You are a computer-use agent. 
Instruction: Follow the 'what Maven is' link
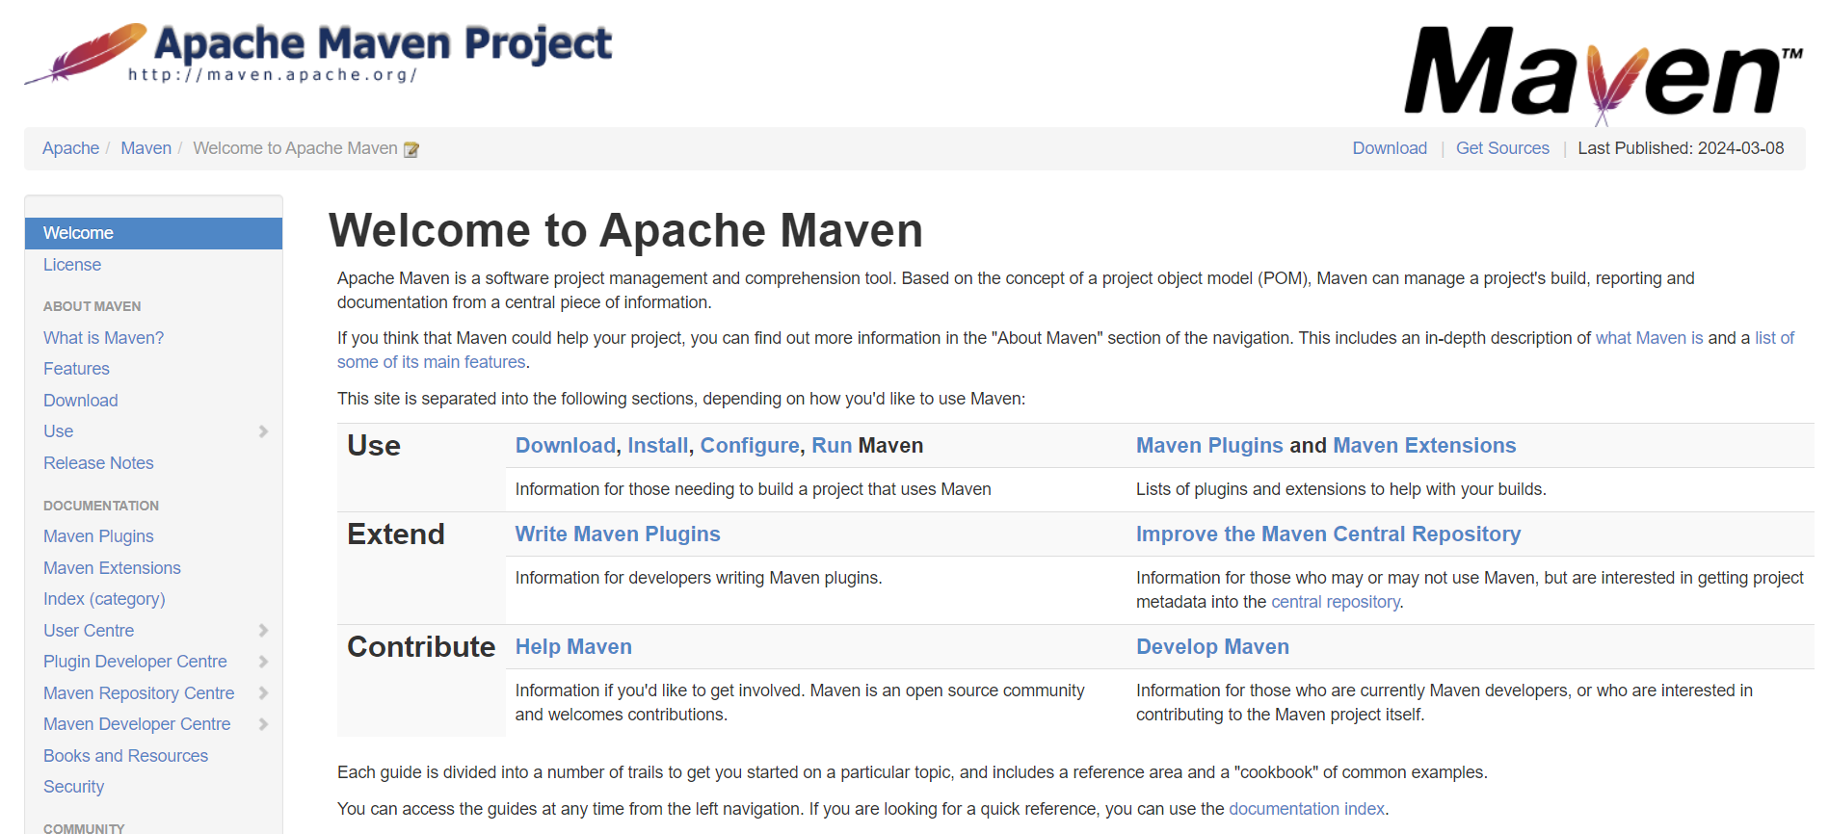click(x=1649, y=338)
